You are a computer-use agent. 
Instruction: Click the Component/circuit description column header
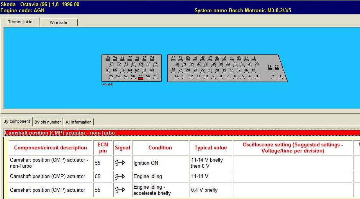click(x=51, y=148)
